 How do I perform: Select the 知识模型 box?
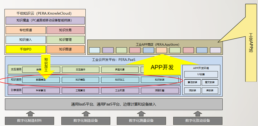80,80
